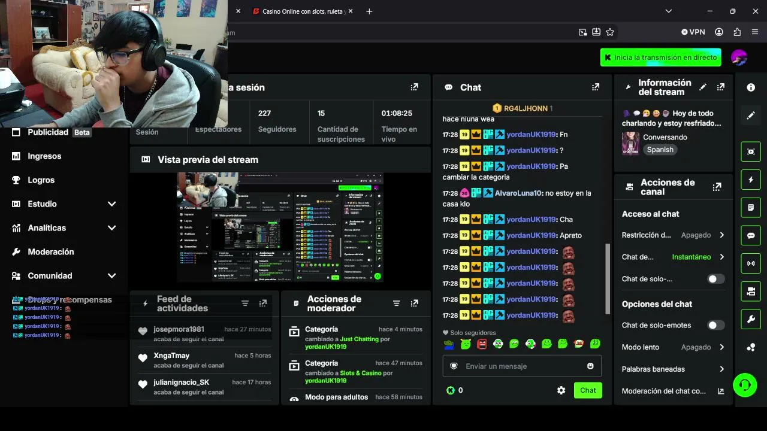Viewport: 767px width, 431px height.
Task: Open Palabras baneadas settings
Action: [x=674, y=369]
